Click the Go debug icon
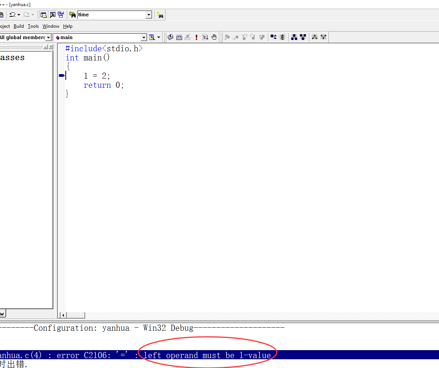Viewport: 439px width, 368px height. (205, 37)
